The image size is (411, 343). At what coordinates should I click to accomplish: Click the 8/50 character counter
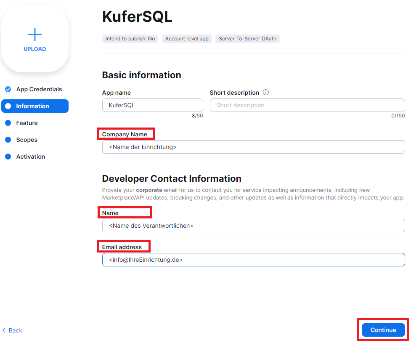pyautogui.click(x=197, y=116)
